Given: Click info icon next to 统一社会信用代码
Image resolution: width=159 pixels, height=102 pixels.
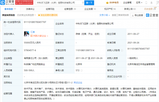Looking at the screenshot, I should click(x=5, y=25).
